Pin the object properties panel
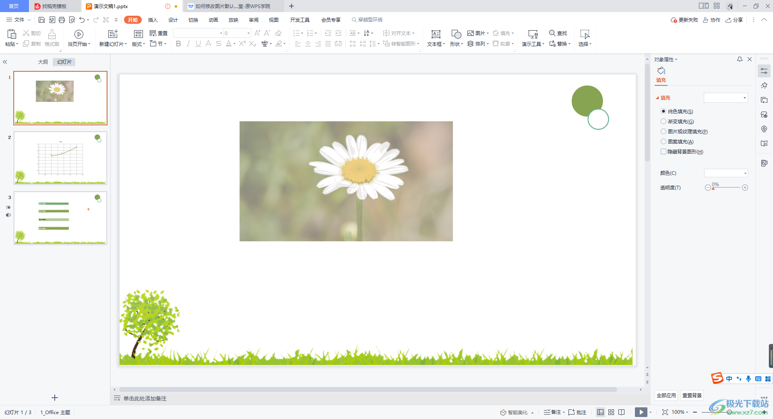 tap(740, 59)
